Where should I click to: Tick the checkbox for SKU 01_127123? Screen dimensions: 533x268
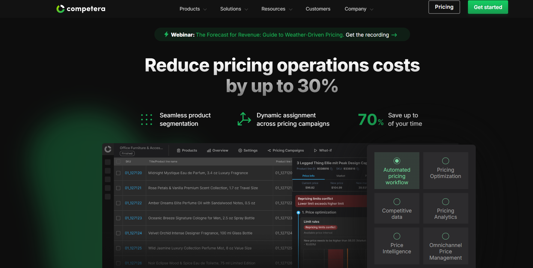pos(118,218)
